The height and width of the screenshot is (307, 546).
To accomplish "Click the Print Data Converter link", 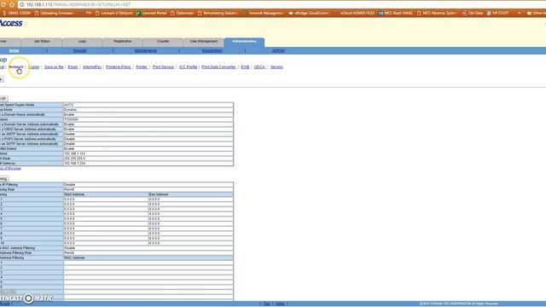I will 218,67.
